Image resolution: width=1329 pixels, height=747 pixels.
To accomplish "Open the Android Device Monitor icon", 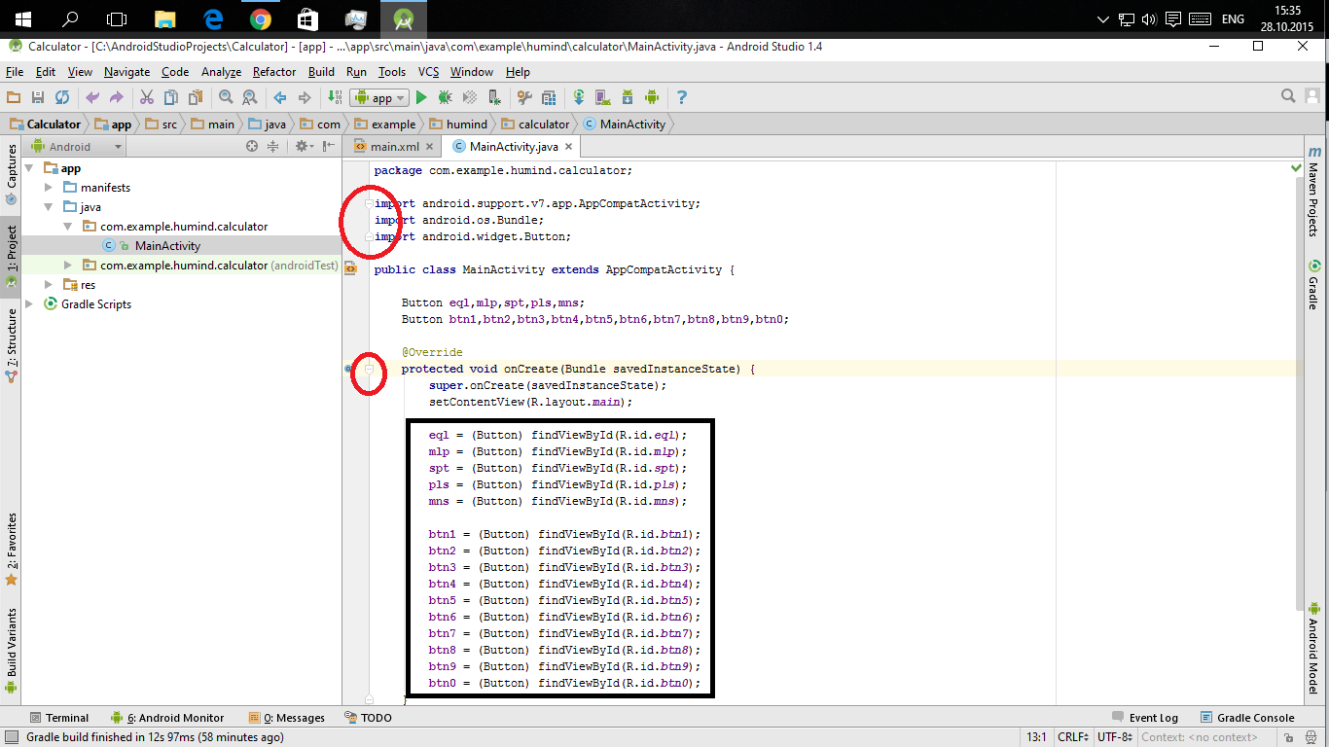I will click(652, 97).
